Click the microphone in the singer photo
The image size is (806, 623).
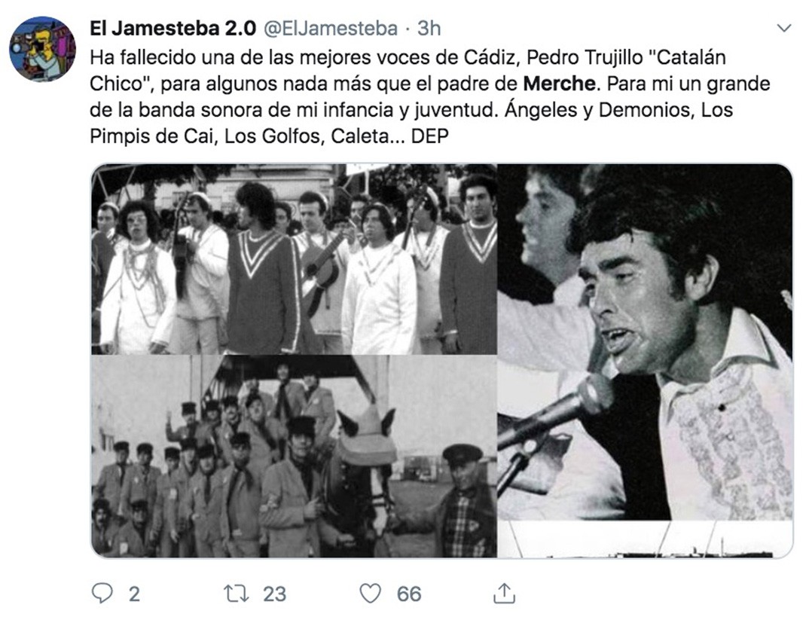(x=555, y=411)
